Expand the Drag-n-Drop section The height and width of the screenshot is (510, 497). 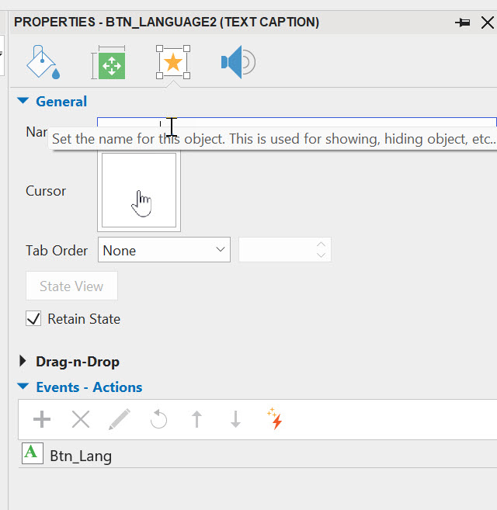[23, 361]
